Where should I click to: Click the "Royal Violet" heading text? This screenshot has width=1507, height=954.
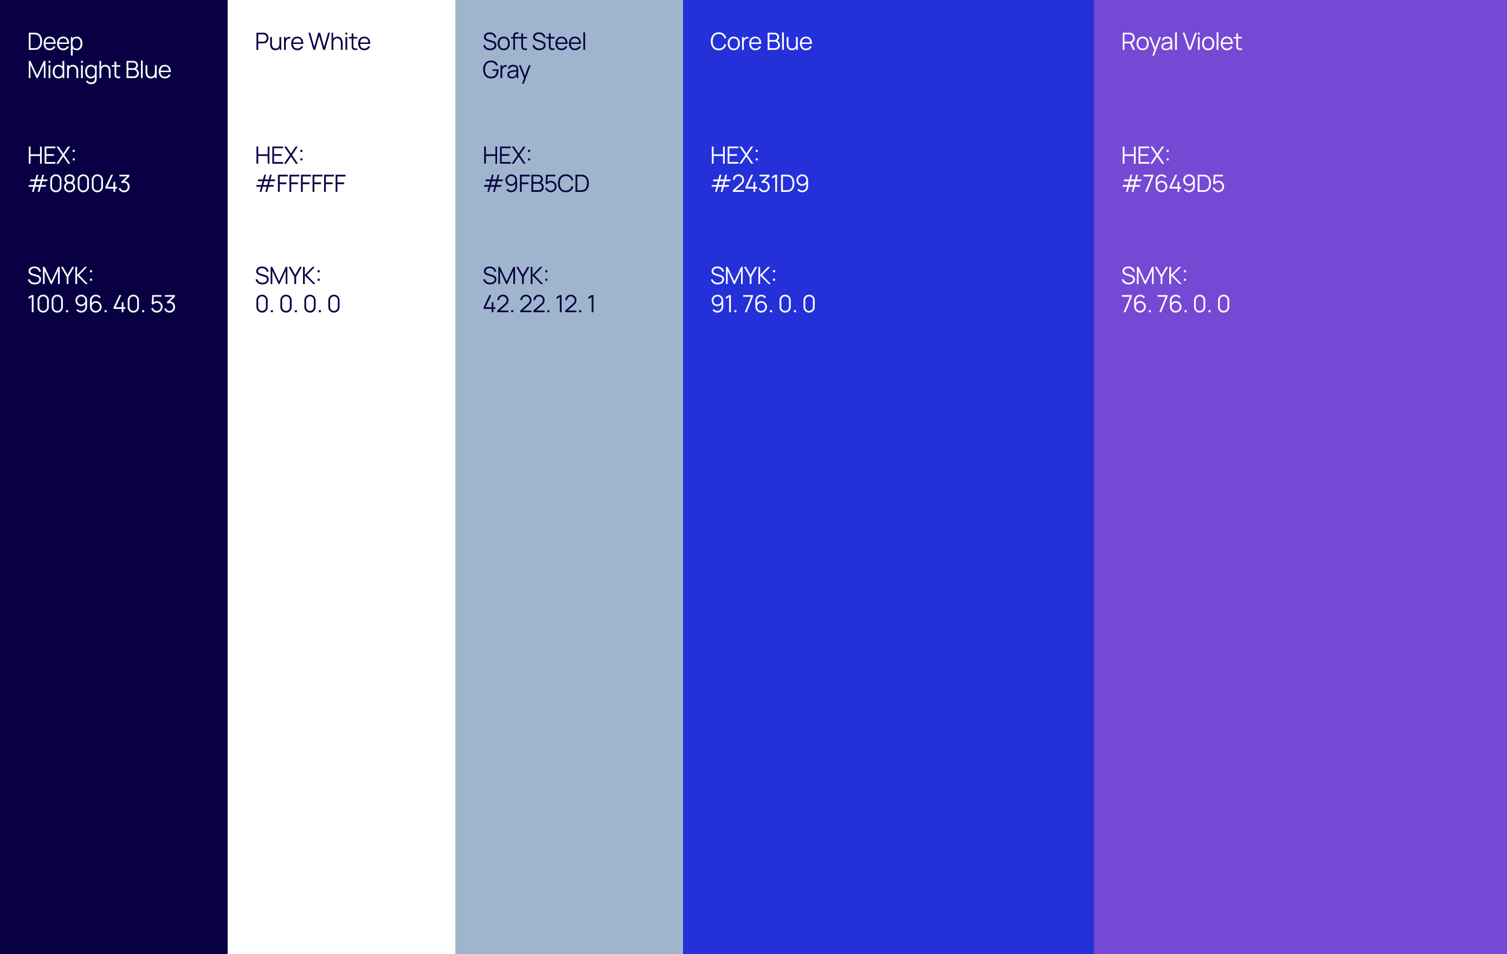1181,42
